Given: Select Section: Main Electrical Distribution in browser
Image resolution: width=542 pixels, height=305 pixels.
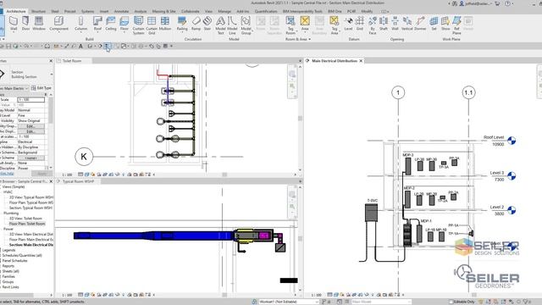Looking at the screenshot, I should pyautogui.click(x=31, y=245).
